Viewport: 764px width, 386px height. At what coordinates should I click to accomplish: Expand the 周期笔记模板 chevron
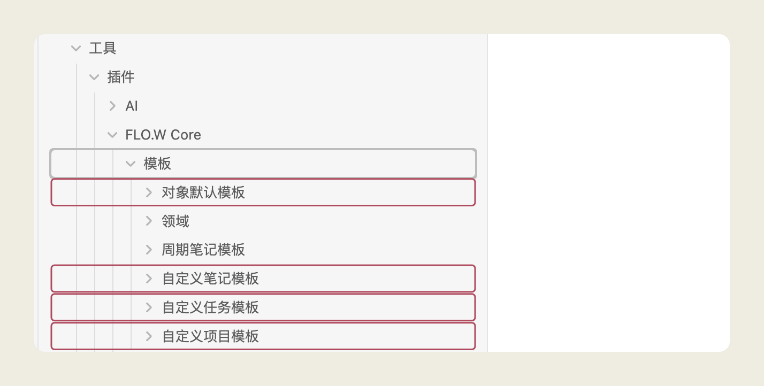click(149, 250)
